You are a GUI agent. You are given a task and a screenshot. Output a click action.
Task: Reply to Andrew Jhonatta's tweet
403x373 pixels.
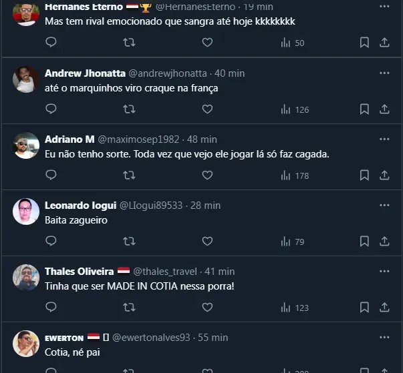pos(51,109)
